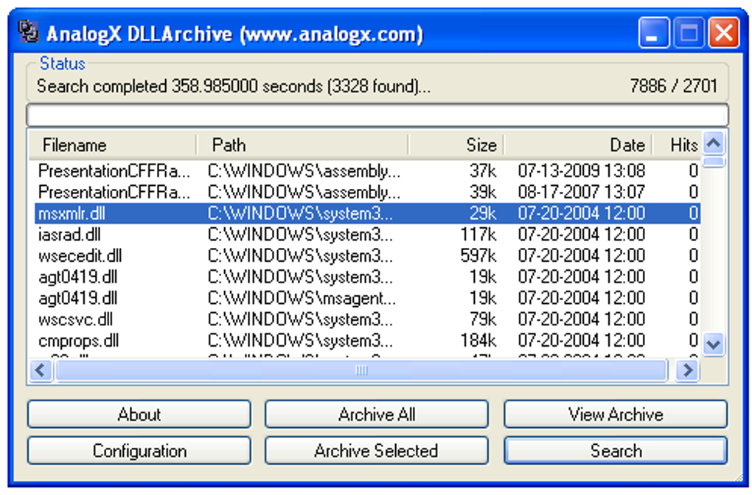Select the msxmlr.dll row
This screenshot has height=495, width=752.
point(367,213)
